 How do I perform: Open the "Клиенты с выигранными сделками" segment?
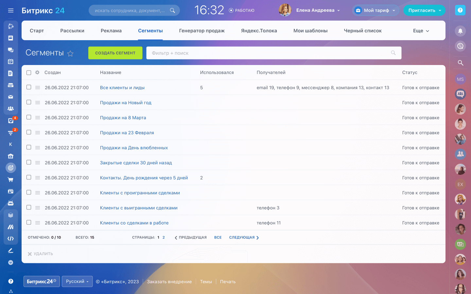pos(139,208)
